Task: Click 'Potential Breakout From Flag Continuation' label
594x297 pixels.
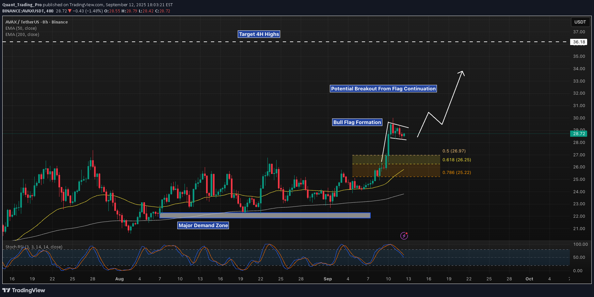Action: [383, 89]
